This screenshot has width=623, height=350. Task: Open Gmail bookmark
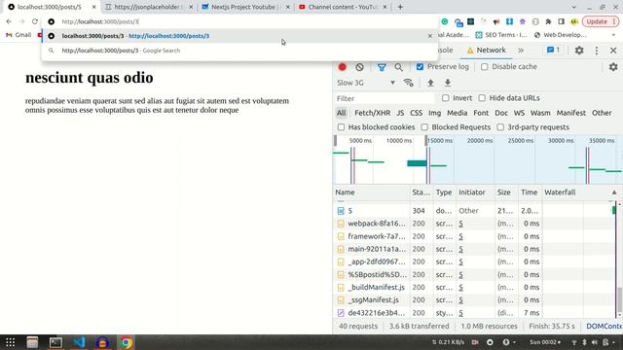pyautogui.click(x=18, y=35)
